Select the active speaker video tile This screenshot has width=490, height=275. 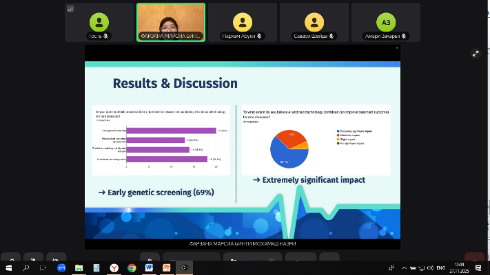coord(170,22)
